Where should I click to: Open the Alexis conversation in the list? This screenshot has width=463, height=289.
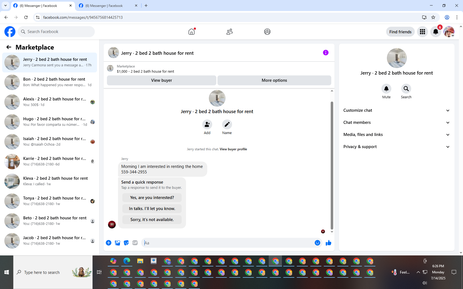coord(50,102)
